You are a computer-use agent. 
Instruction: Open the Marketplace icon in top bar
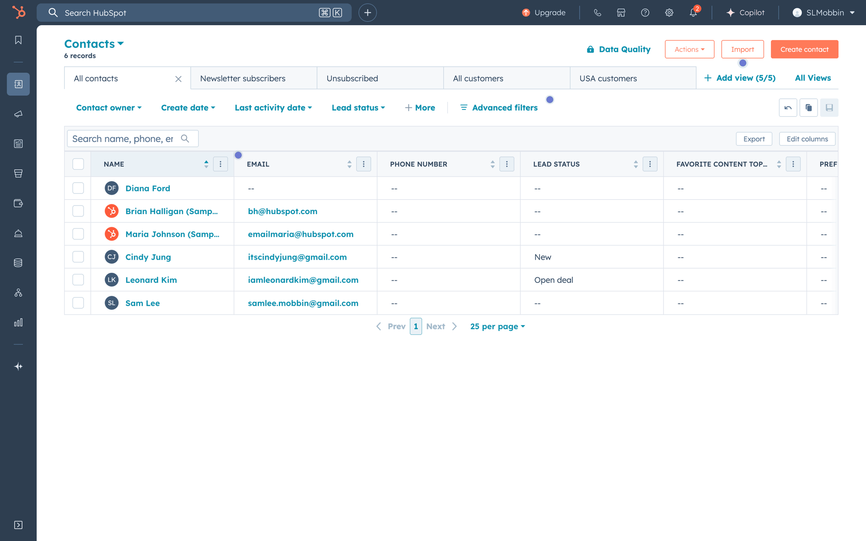pyautogui.click(x=621, y=13)
